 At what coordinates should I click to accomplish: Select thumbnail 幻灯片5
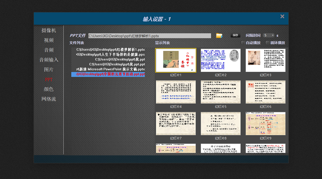221,92
